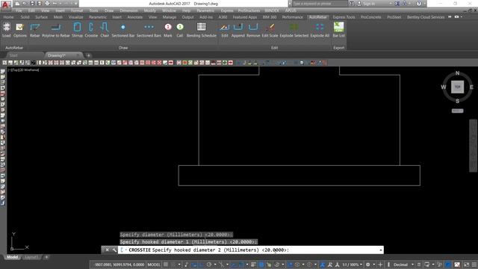Toggle object snap tracking in status bar

tap(234, 265)
